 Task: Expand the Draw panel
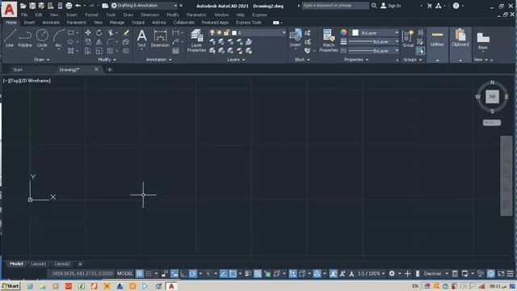tap(41, 60)
